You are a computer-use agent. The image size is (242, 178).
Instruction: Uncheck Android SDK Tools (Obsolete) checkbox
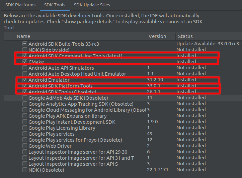25,92
